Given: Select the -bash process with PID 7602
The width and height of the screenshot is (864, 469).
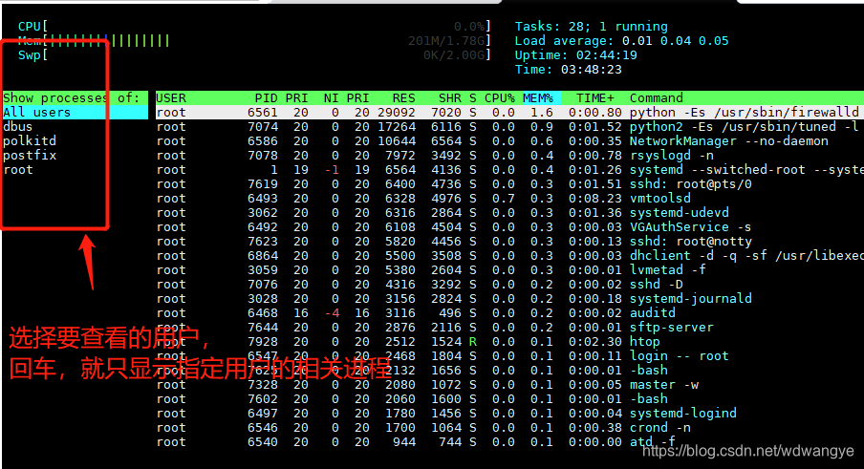Looking at the screenshot, I should (509, 398).
